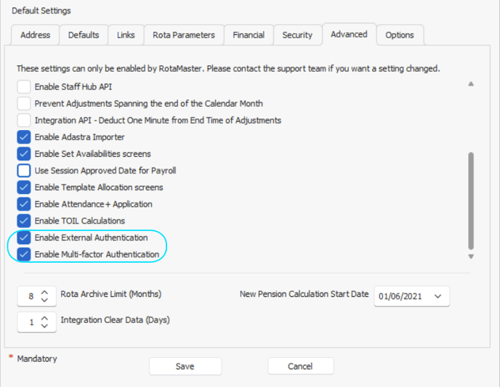The height and width of the screenshot is (387, 500).
Task: Click the vertical scrollbar thumb
Action: pos(471,200)
